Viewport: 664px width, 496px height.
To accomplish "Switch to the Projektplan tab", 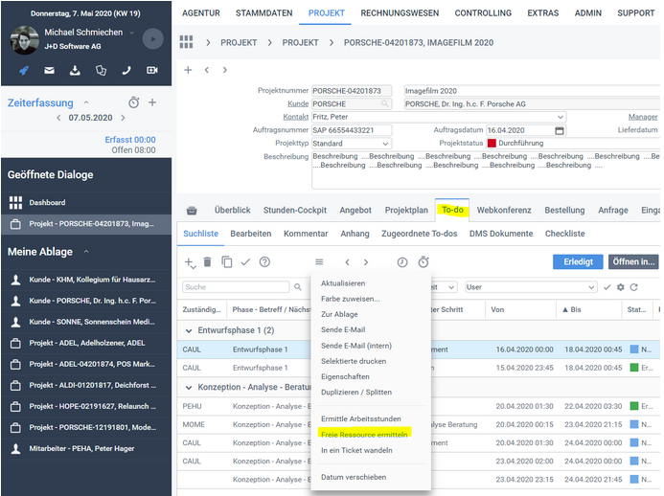I will tap(406, 210).
